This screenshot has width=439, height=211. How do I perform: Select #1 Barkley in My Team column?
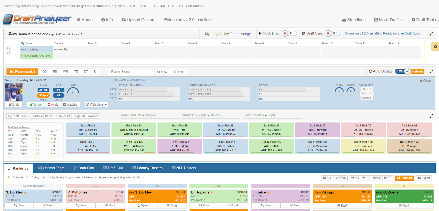coord(36,50)
